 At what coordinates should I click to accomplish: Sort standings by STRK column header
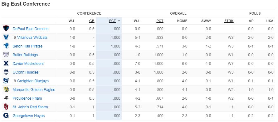pyautogui.click(x=229, y=21)
